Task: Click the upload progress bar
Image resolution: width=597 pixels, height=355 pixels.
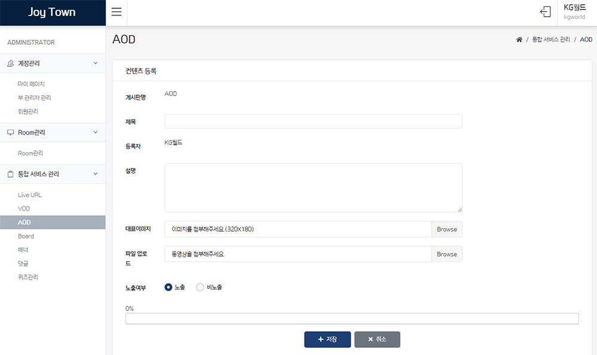Action: 352,319
